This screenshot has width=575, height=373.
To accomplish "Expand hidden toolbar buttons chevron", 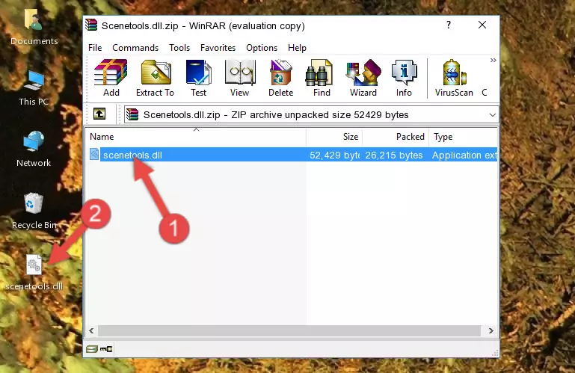I will point(493,60).
